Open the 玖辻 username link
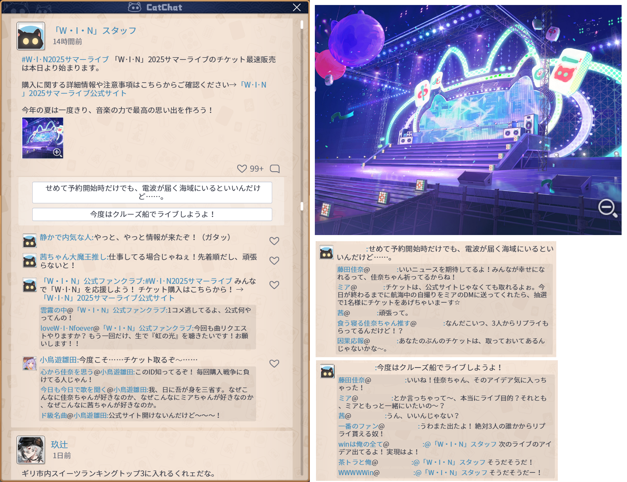The height and width of the screenshot is (482, 627). [59, 444]
